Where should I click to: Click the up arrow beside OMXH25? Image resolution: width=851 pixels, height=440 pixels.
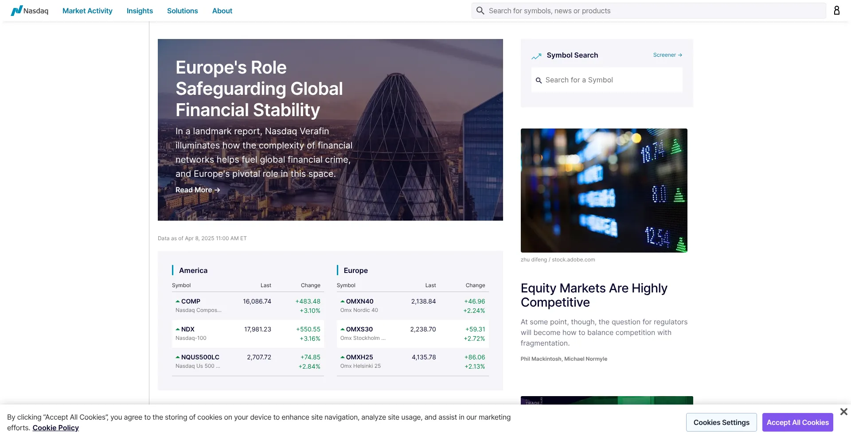tap(343, 357)
